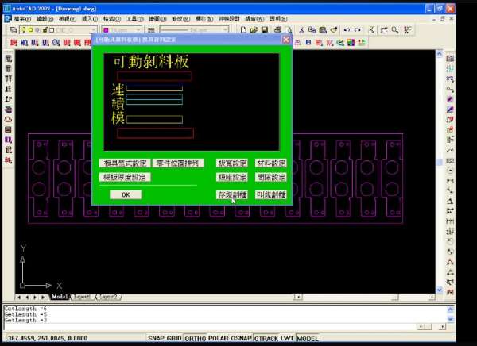Click the command line input area
This screenshot has width=477, height=346.
(x=223, y=326)
